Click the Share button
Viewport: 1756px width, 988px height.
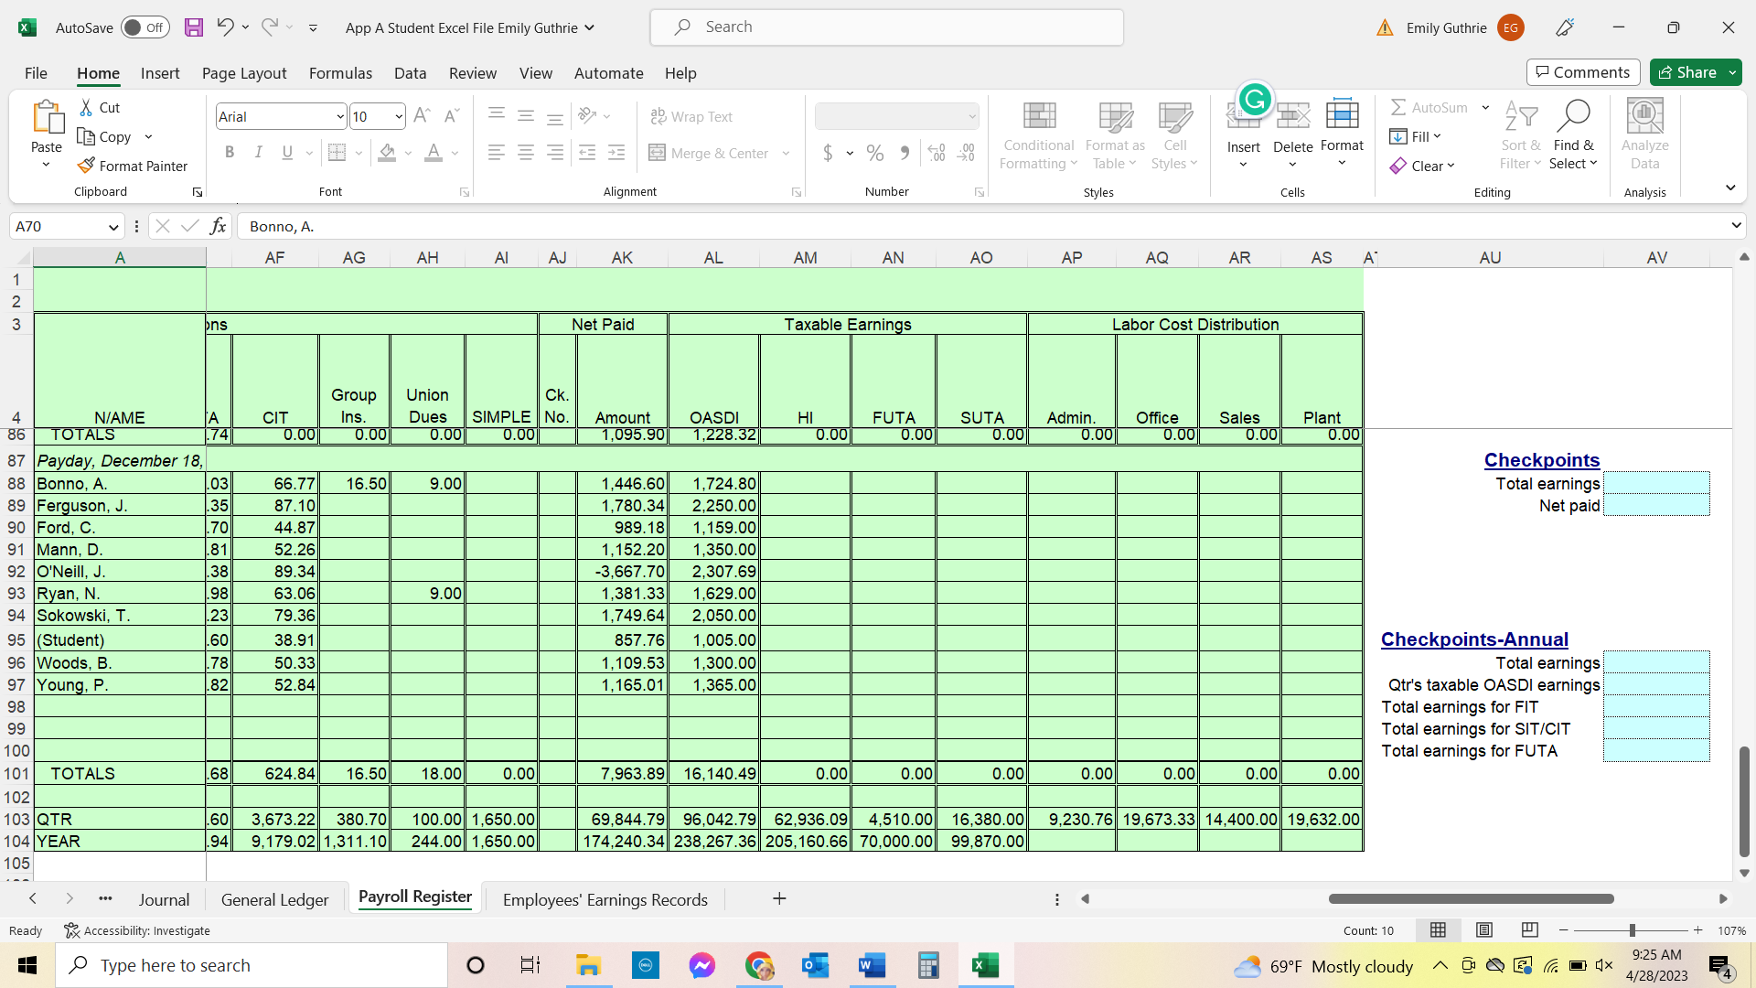(x=1696, y=72)
